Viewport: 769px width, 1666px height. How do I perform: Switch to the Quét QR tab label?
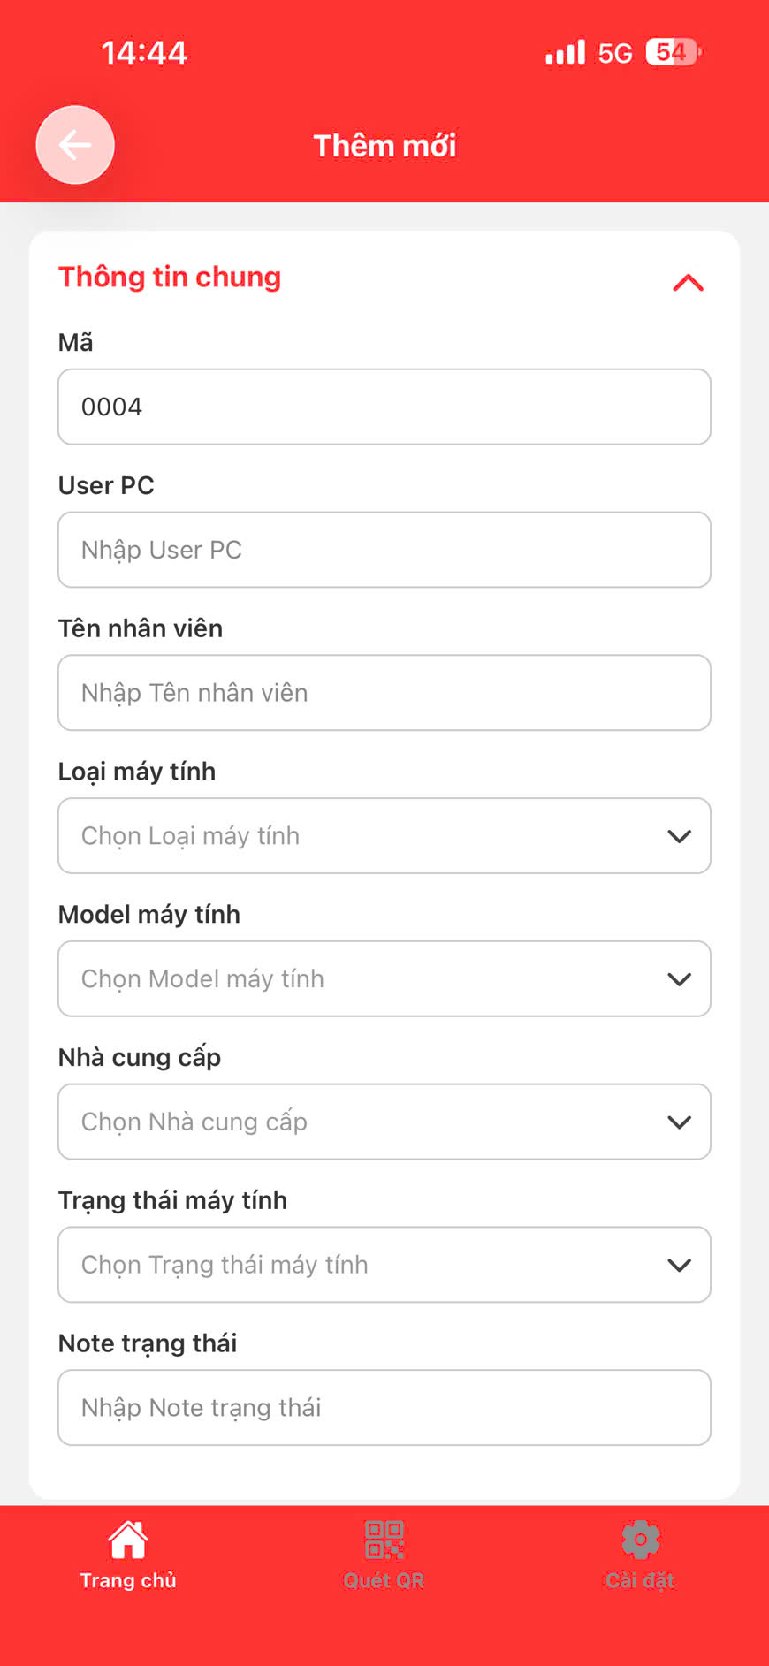(x=384, y=1580)
